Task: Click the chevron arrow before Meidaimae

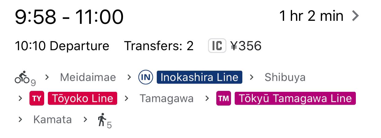Action: (x=47, y=77)
